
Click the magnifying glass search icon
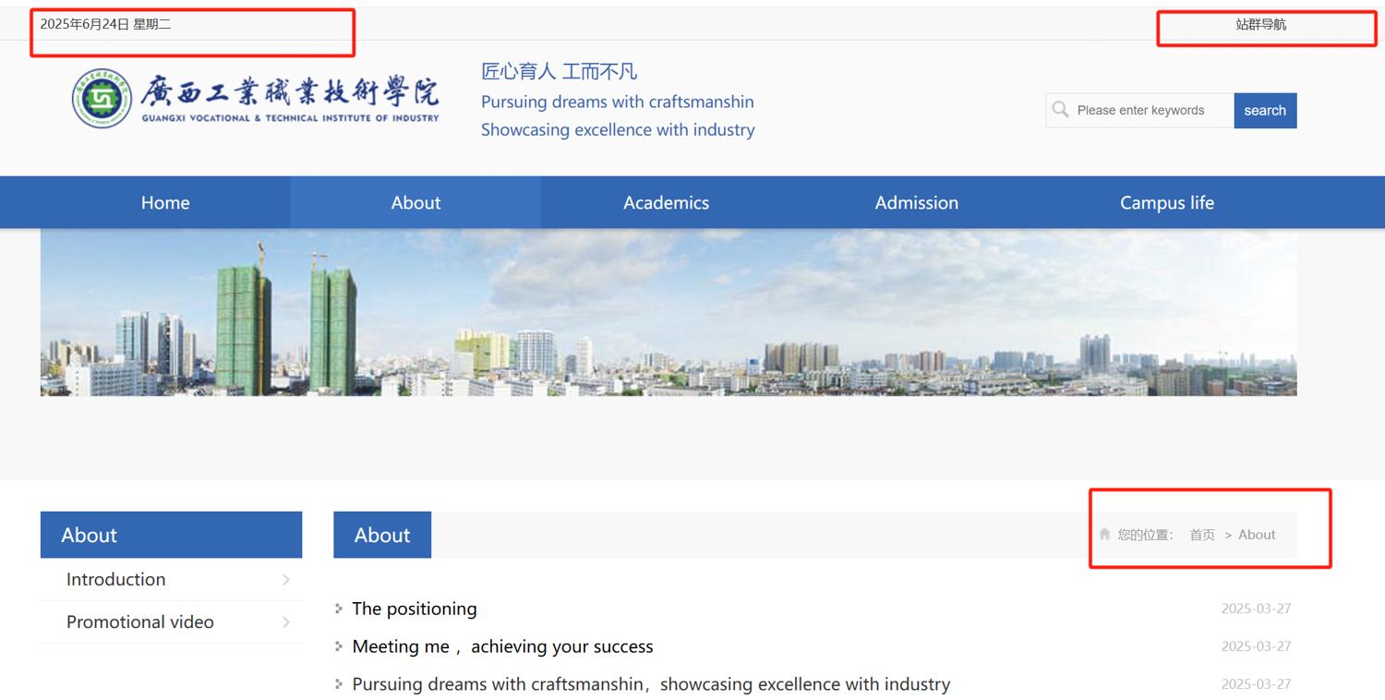(x=1061, y=110)
